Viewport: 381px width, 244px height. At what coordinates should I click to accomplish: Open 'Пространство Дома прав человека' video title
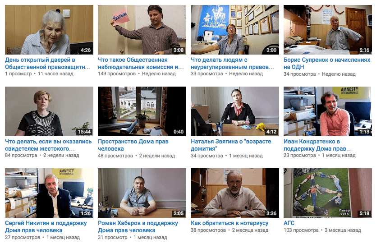tap(133, 145)
